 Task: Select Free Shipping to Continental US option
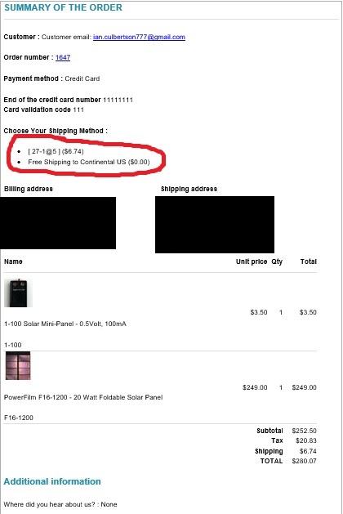tap(89, 162)
